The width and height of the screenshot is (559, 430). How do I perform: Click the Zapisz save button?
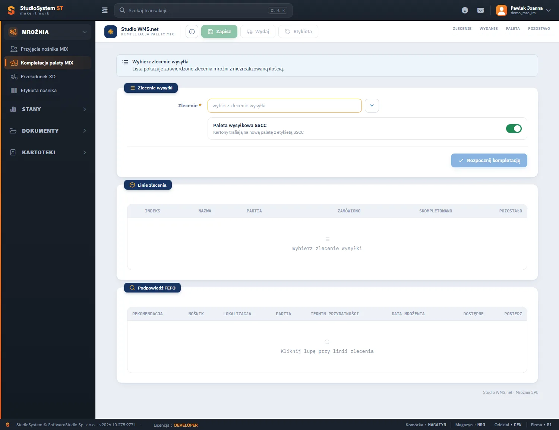[219, 32]
